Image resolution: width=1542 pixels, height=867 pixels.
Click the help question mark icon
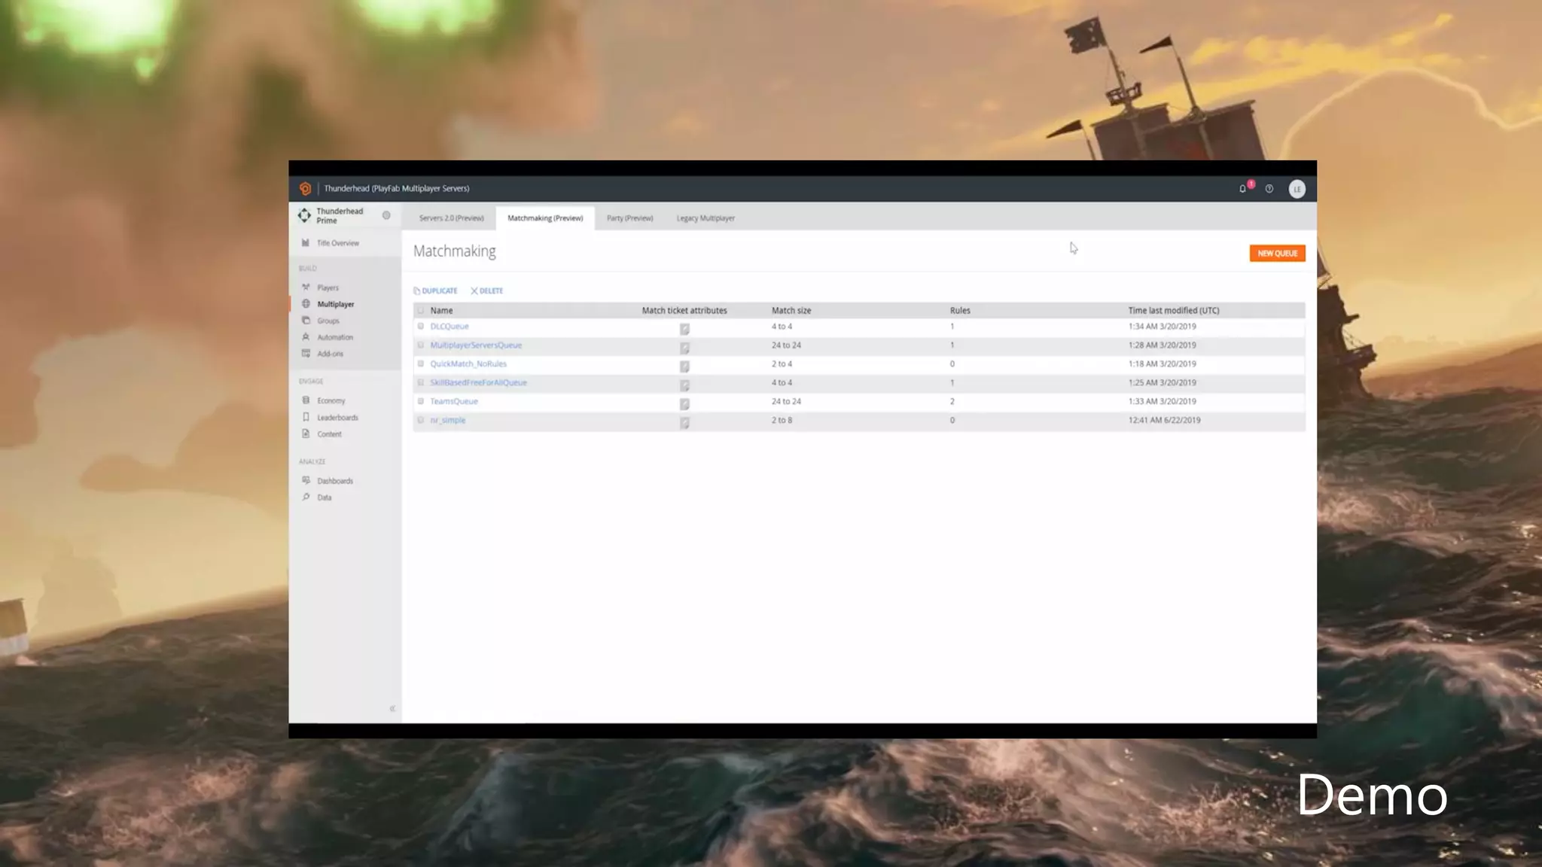1269,189
